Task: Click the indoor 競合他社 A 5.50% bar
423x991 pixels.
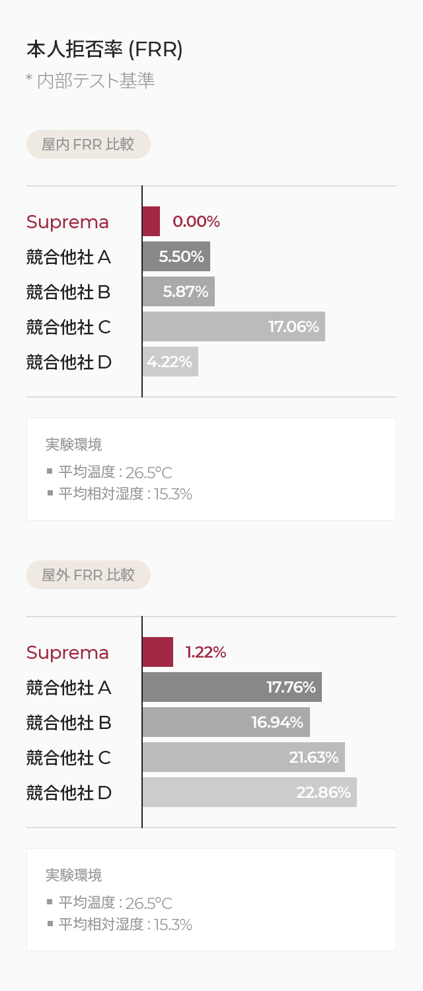Action: point(176,257)
